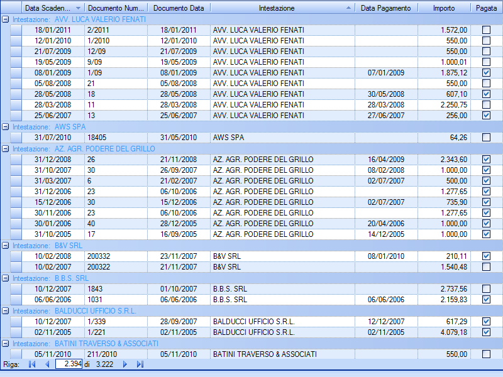Click payment date 30/05/2008 cell
Image resolution: width=503 pixels, height=377 pixels.
click(x=386, y=94)
